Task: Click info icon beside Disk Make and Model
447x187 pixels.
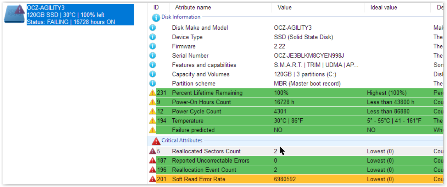Action: point(153,28)
